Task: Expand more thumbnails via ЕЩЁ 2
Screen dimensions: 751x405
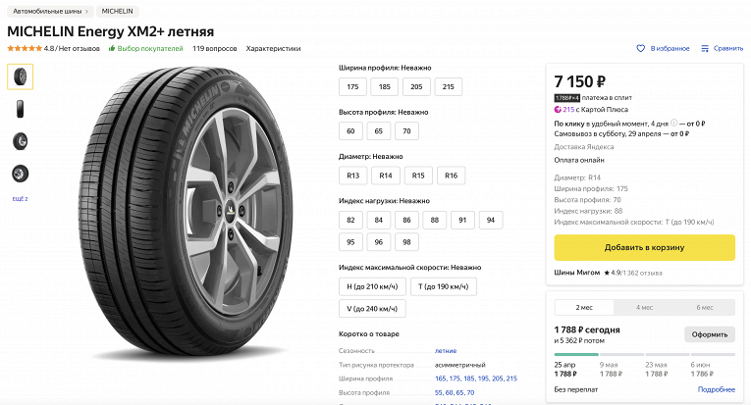Action: click(20, 198)
